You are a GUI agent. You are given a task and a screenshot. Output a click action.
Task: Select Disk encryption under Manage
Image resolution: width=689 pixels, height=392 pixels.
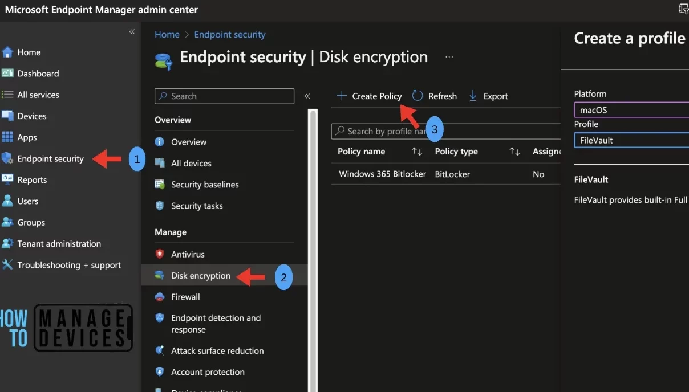click(x=201, y=276)
